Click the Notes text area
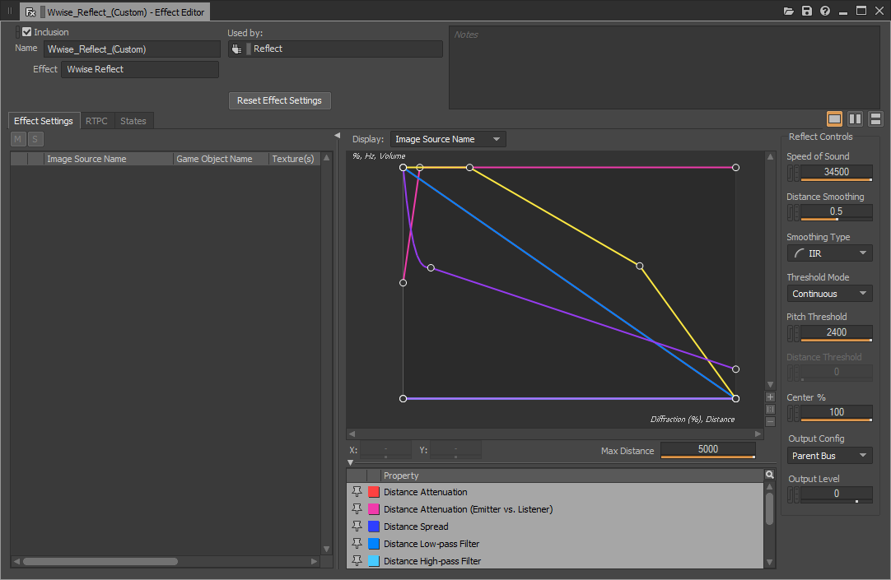The height and width of the screenshot is (580, 891). pos(665,67)
